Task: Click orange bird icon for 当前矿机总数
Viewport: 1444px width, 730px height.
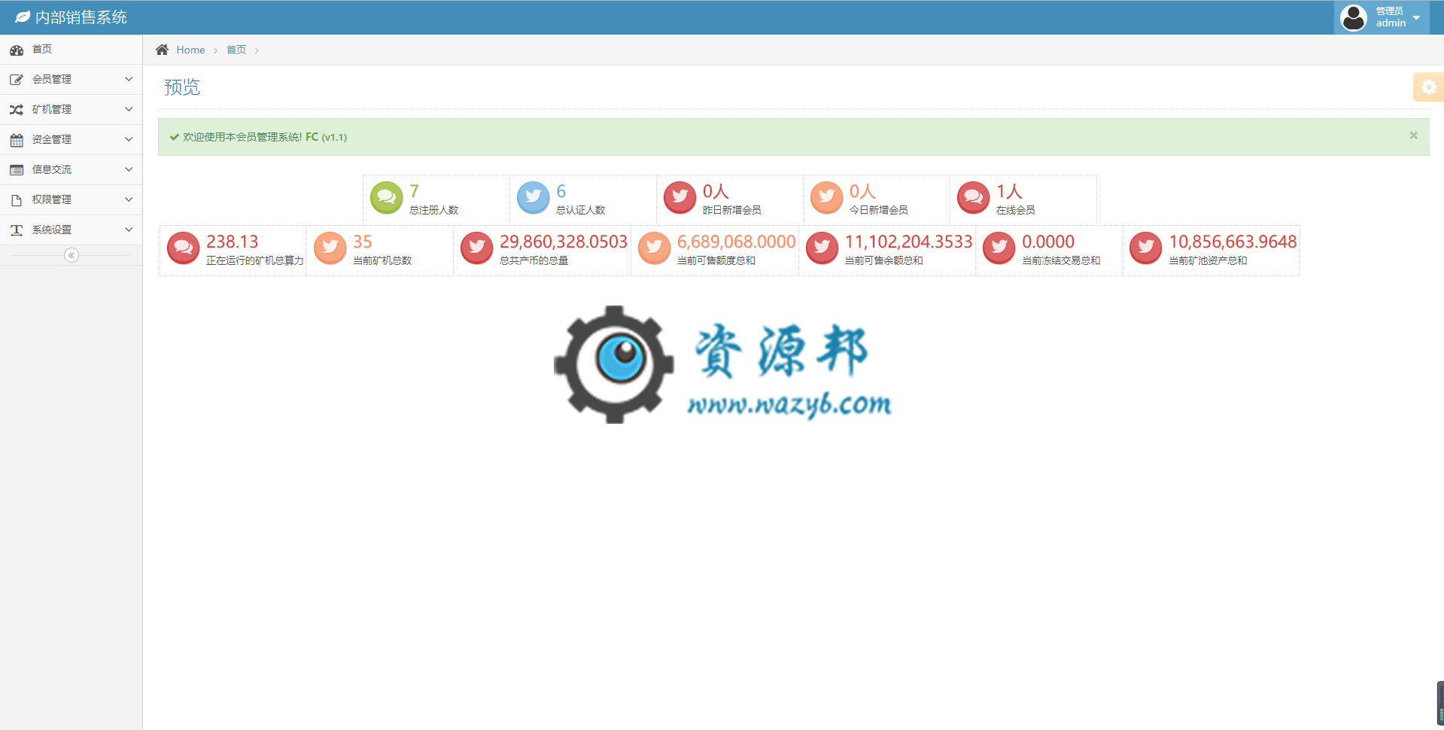Action: [330, 248]
